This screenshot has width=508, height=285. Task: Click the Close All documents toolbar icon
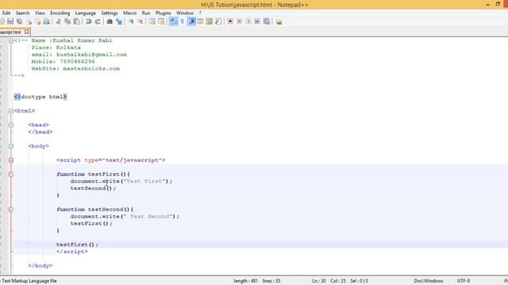coord(38,21)
